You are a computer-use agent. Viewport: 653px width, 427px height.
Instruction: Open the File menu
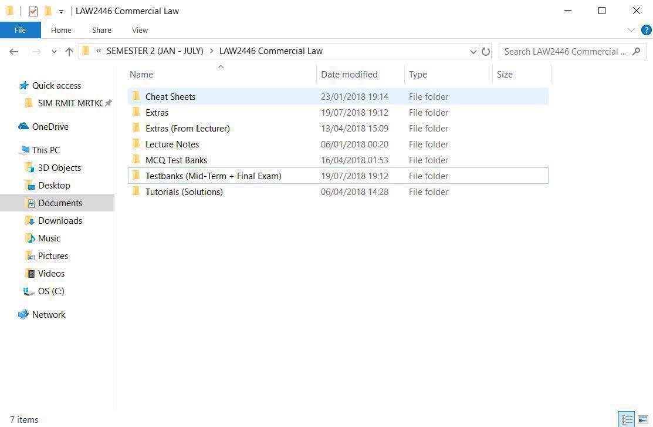pos(20,30)
